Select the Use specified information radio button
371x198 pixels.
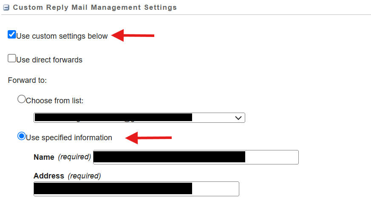tap(22, 136)
